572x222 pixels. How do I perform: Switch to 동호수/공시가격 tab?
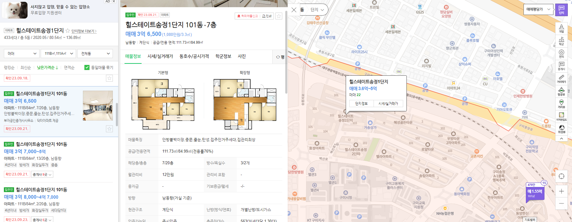click(194, 56)
